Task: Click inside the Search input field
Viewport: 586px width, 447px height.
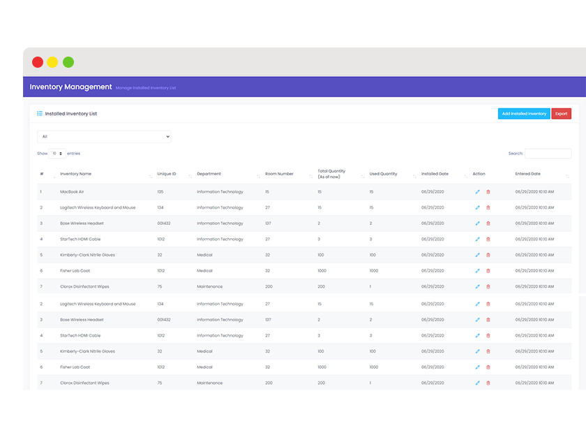Action: click(548, 153)
